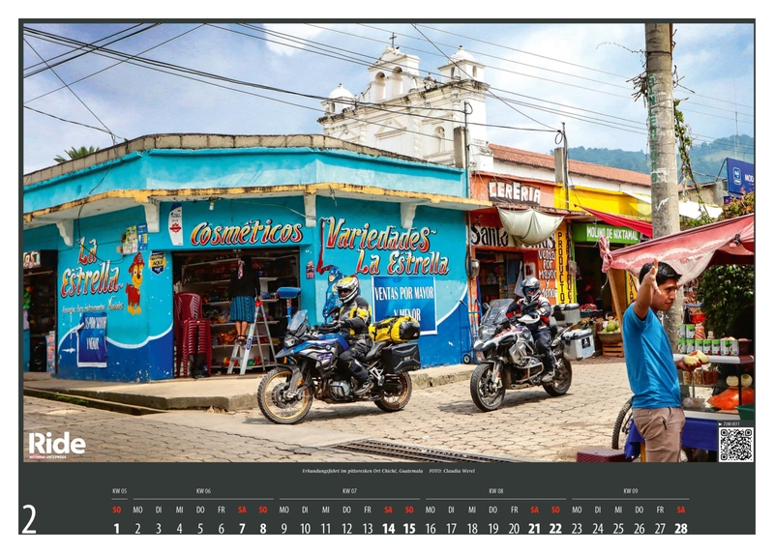
Task: Pick the 28th in the calendar row
Action: coord(680,528)
